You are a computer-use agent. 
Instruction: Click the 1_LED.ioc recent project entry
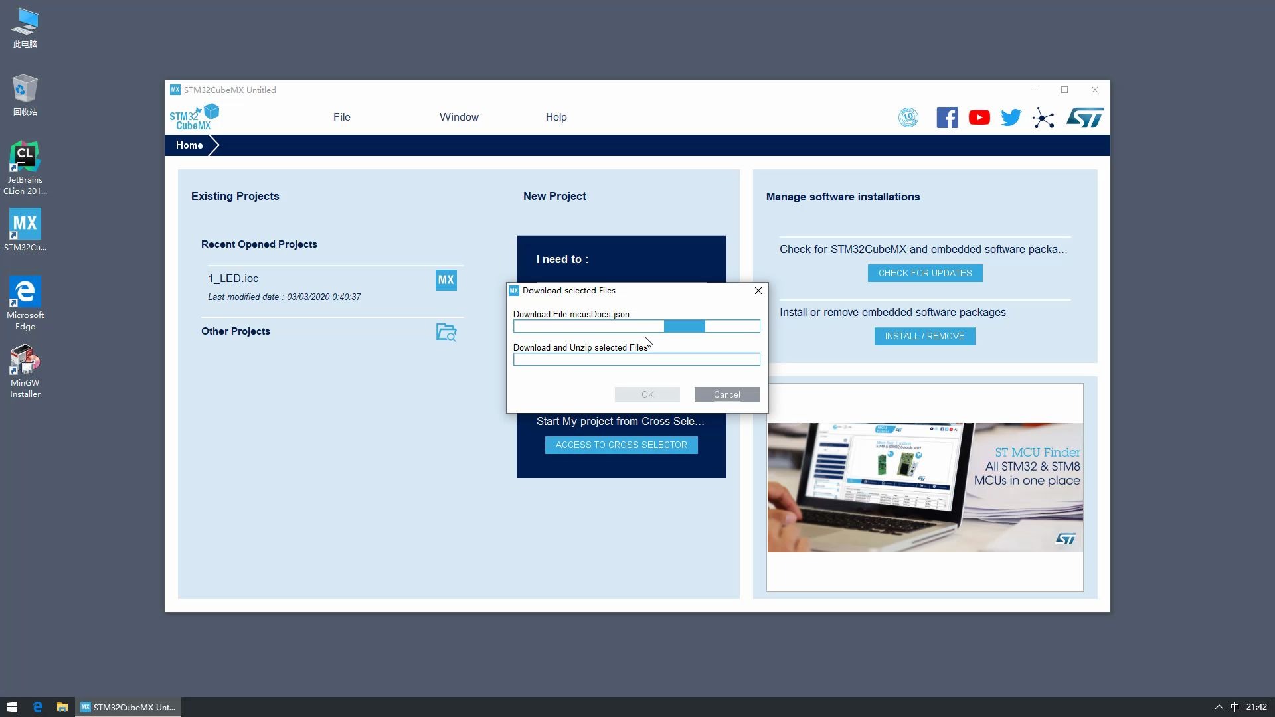click(234, 278)
